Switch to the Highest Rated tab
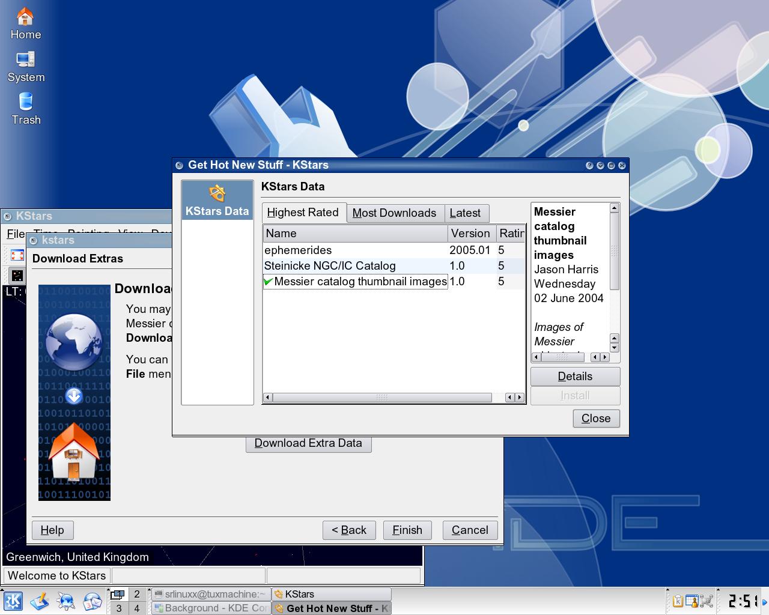Image resolution: width=769 pixels, height=615 pixels. pos(303,213)
